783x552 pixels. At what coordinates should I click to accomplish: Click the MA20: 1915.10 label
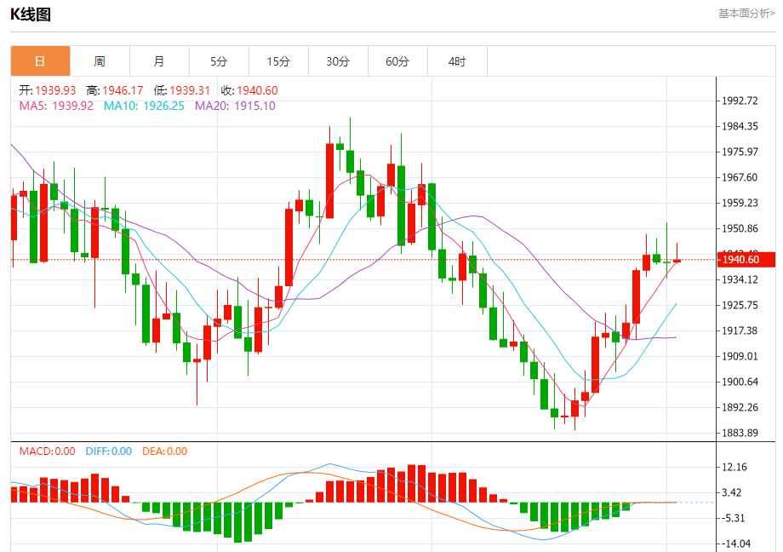(235, 106)
